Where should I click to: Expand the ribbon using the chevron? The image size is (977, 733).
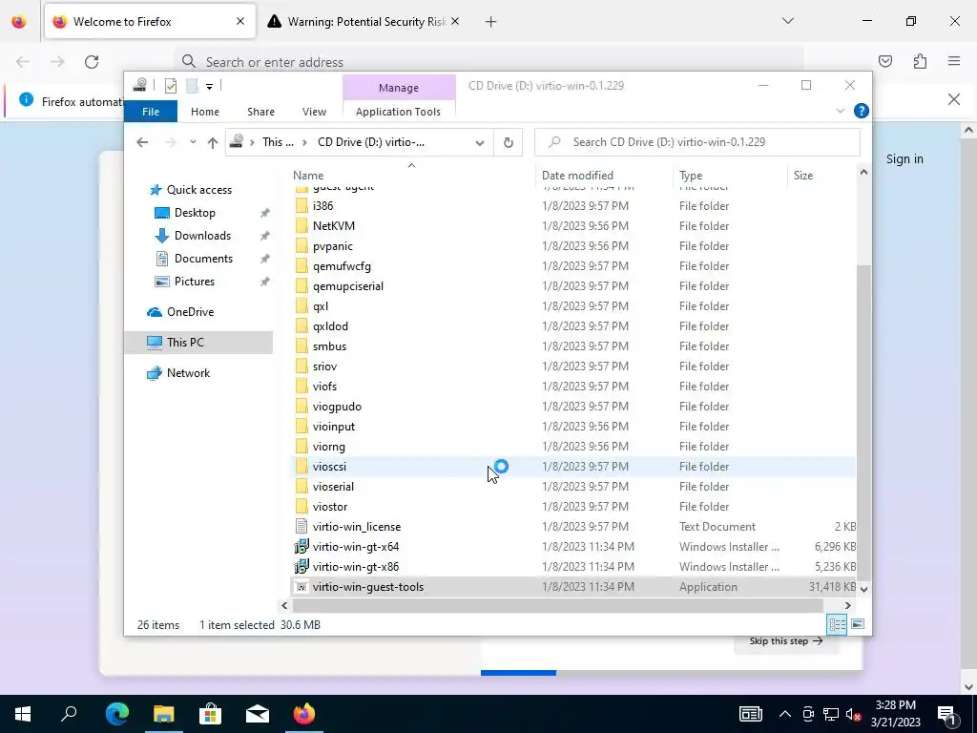click(840, 111)
